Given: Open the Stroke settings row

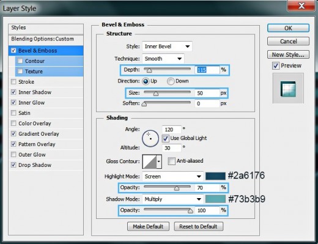Looking at the screenshot, I should click(x=46, y=82).
